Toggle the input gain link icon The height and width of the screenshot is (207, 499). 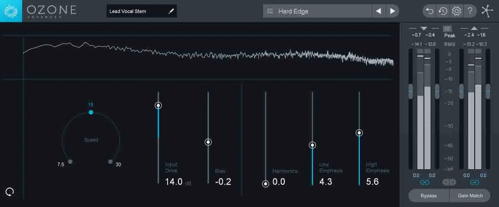(x=424, y=182)
